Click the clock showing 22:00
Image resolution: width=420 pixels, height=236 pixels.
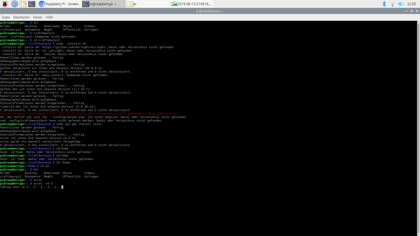411,4
